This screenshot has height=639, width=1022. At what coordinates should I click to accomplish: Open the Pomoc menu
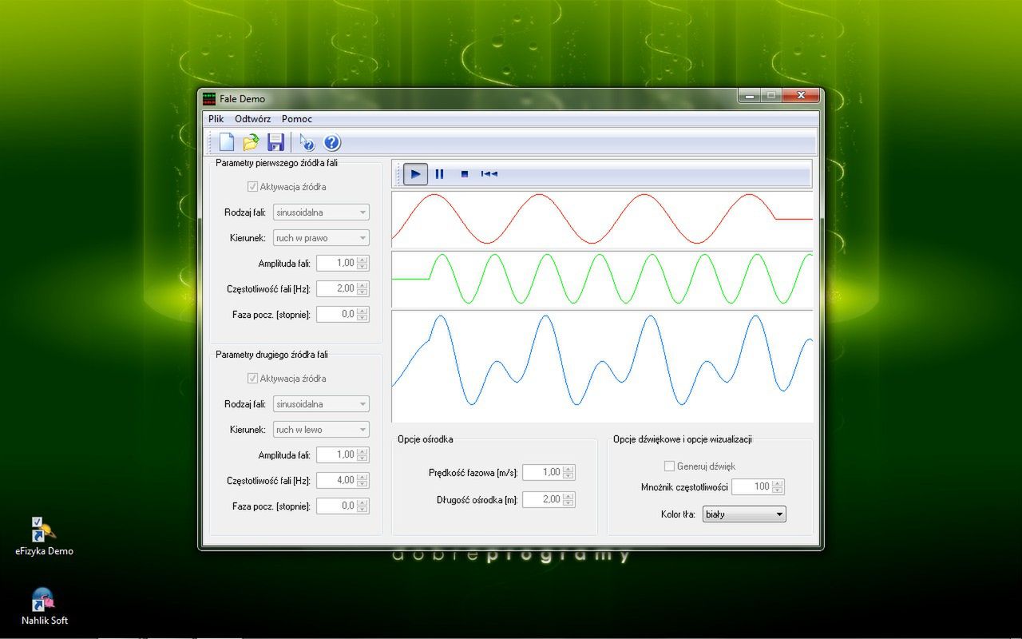pyautogui.click(x=297, y=118)
